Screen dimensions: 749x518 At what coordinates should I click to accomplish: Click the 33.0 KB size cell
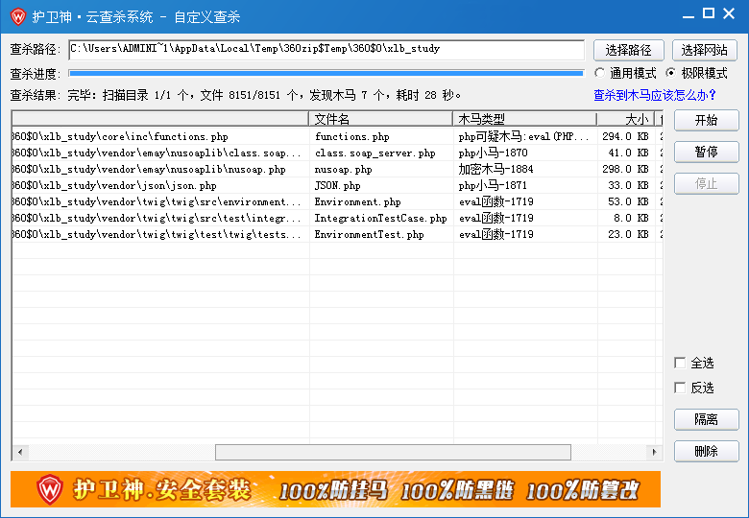pos(626,185)
